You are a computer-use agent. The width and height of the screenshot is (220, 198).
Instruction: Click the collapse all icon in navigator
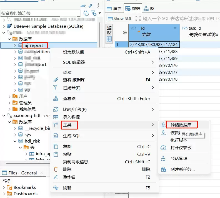click(x=83, y=6)
